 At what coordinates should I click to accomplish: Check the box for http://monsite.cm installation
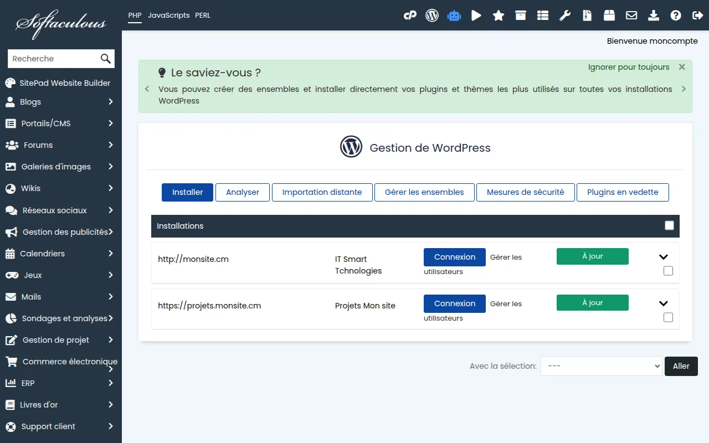point(668,271)
